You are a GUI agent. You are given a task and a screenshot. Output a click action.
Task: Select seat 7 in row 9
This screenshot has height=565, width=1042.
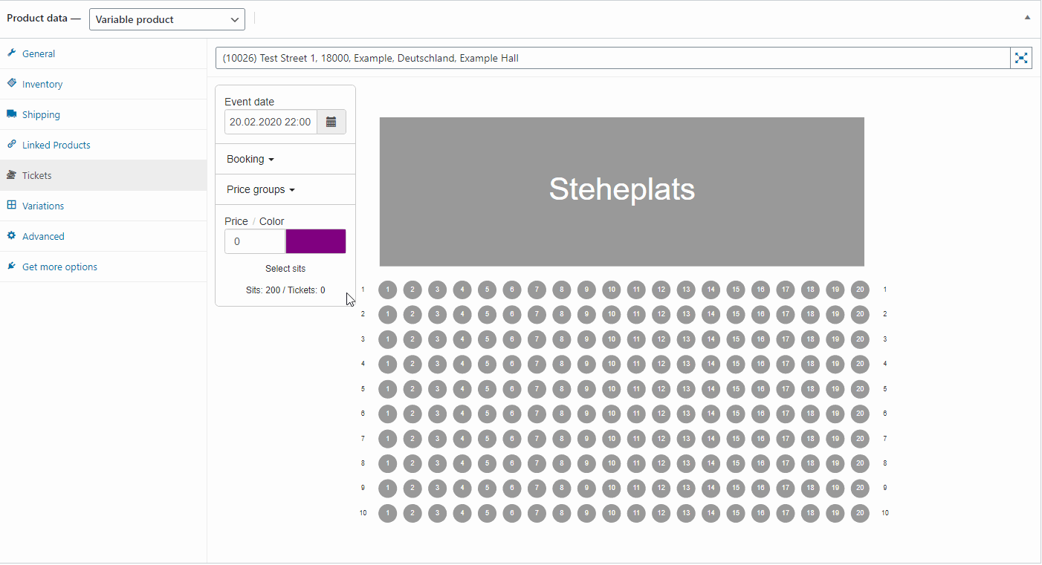pos(537,489)
